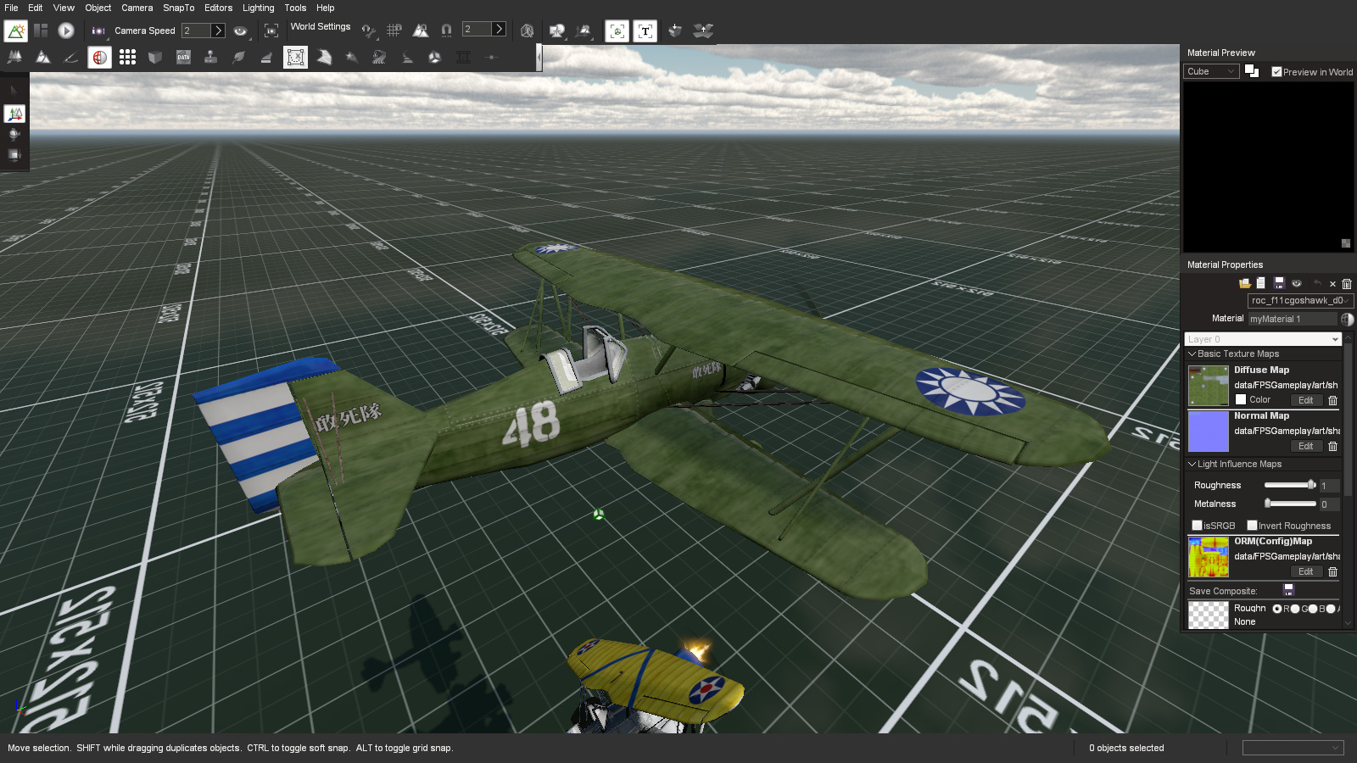Choose the Select arrow tool in side toolbar
Image resolution: width=1357 pixels, height=763 pixels.
pos(14,91)
